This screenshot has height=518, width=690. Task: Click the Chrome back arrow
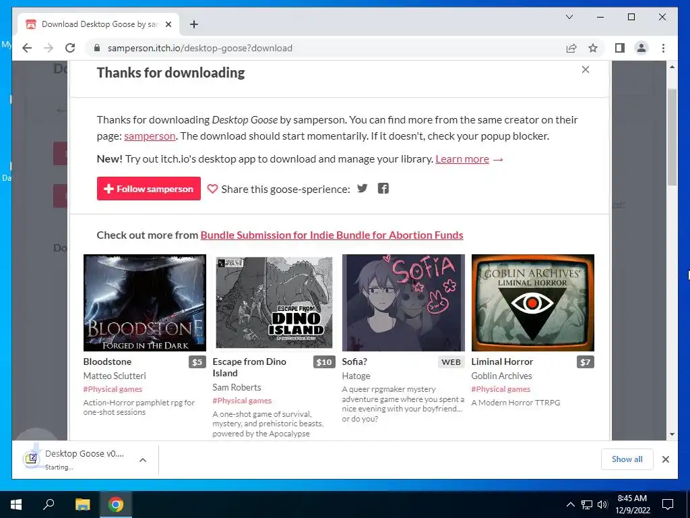point(27,48)
